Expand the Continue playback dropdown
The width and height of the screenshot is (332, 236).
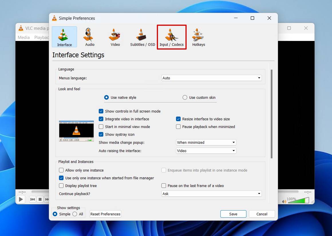click(212, 194)
